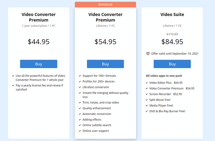Click the Offer valid until September 19 text
The image size is (215, 141).
pyautogui.click(x=175, y=54)
